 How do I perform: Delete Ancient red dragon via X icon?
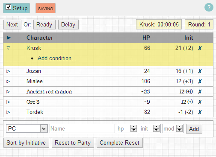(x=200, y=92)
